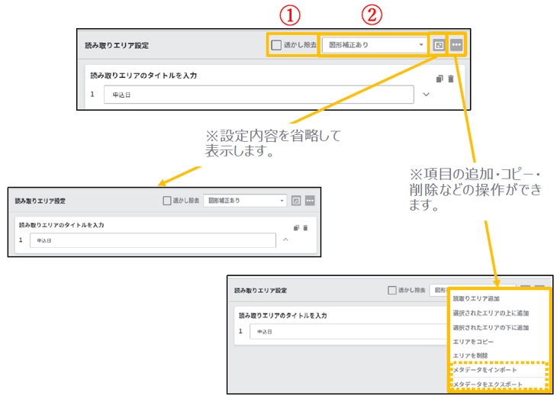Click the collapse-view icon in the middle-left panel
The height and width of the screenshot is (399, 557).
coord(296,201)
